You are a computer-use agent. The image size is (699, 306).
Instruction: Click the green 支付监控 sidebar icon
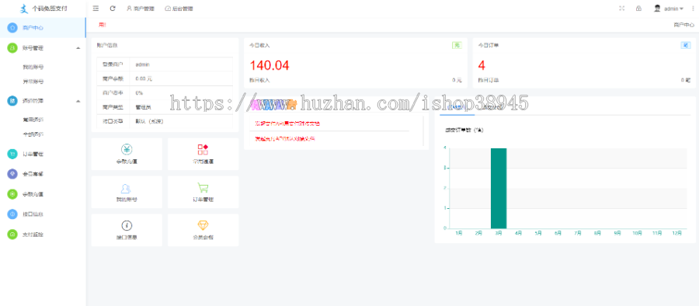coord(12,235)
